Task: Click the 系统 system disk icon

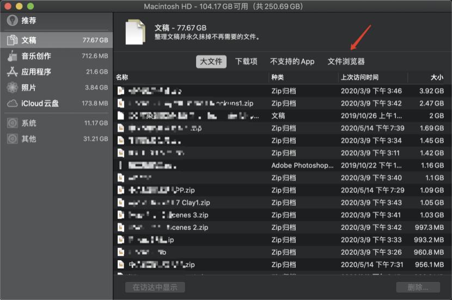Action: [12, 123]
